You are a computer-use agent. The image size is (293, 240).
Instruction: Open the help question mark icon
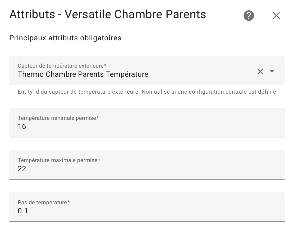(x=249, y=16)
